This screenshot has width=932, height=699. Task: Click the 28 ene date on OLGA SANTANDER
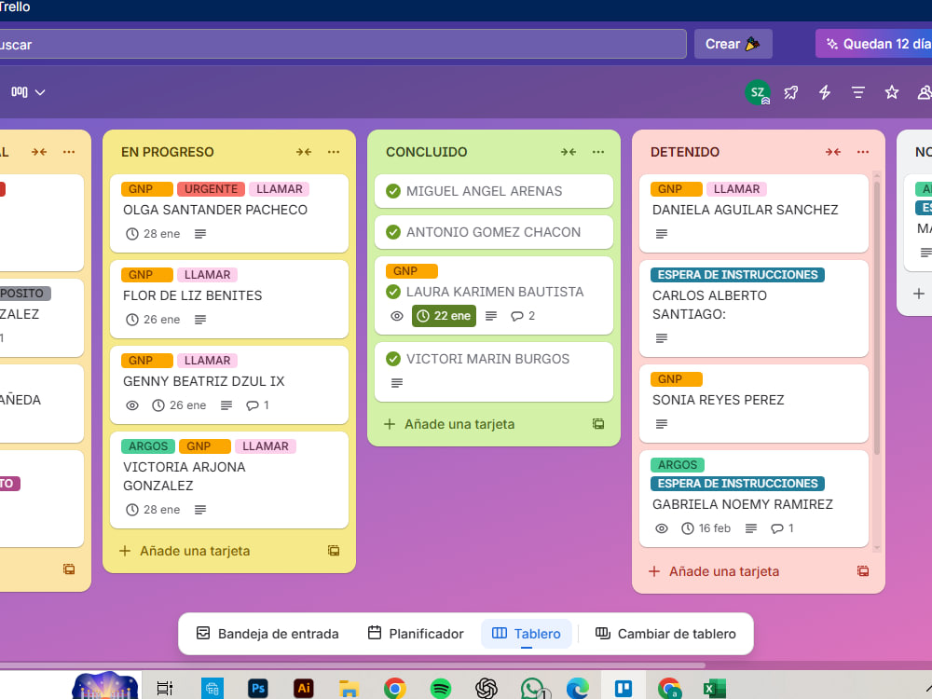point(153,234)
